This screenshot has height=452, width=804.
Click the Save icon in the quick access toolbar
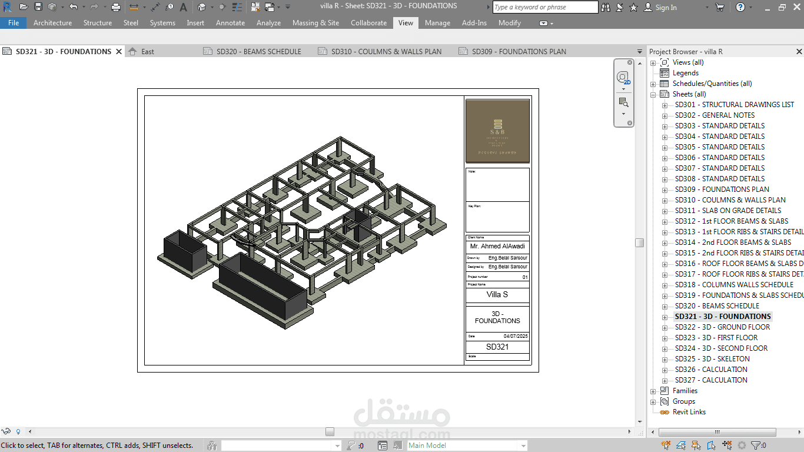(38, 7)
